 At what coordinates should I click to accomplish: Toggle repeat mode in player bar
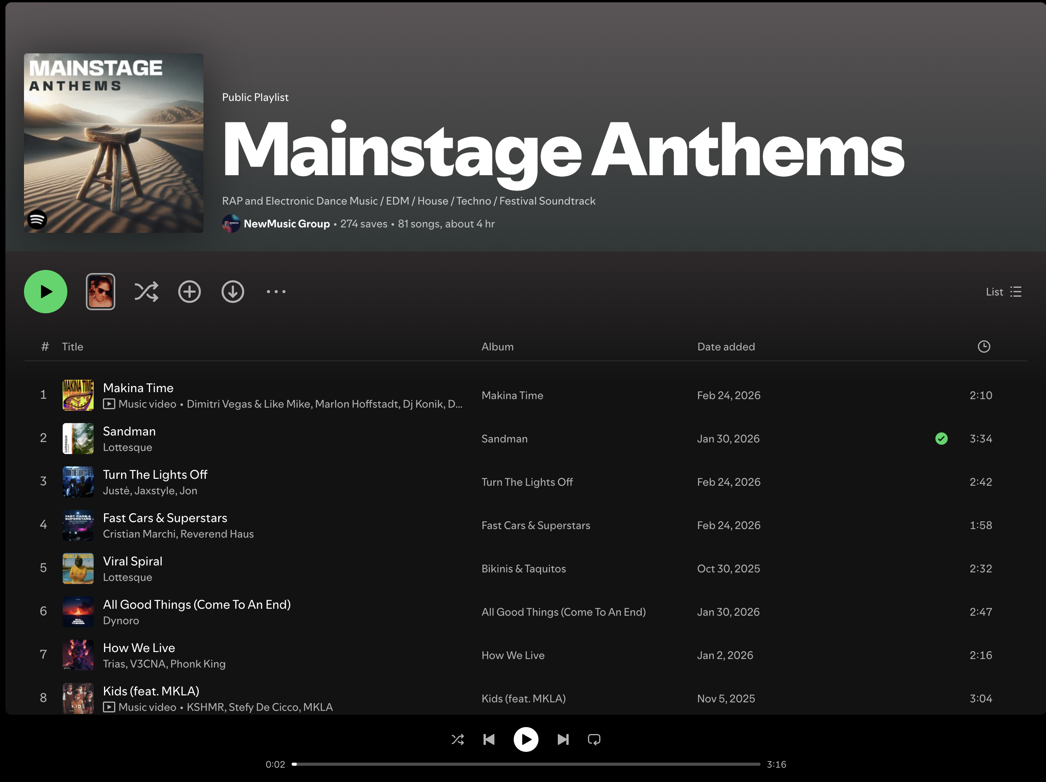(594, 739)
